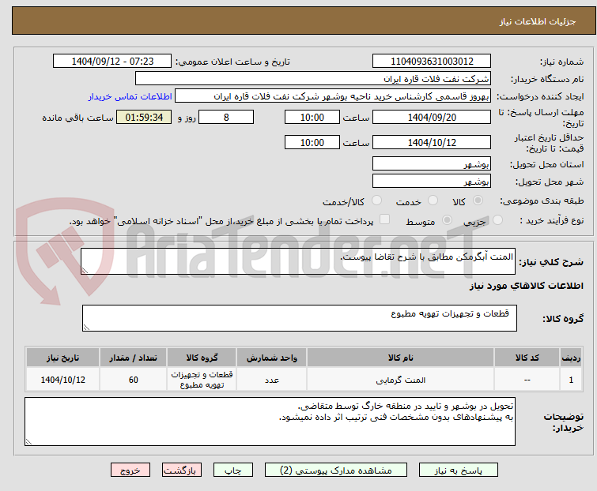This screenshot has height=491, width=597.
Task: Click the خروج exit button
Action: (130, 470)
